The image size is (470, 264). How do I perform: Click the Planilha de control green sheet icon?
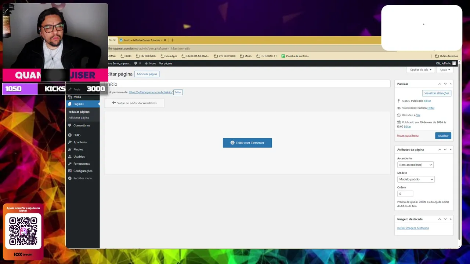283,56
